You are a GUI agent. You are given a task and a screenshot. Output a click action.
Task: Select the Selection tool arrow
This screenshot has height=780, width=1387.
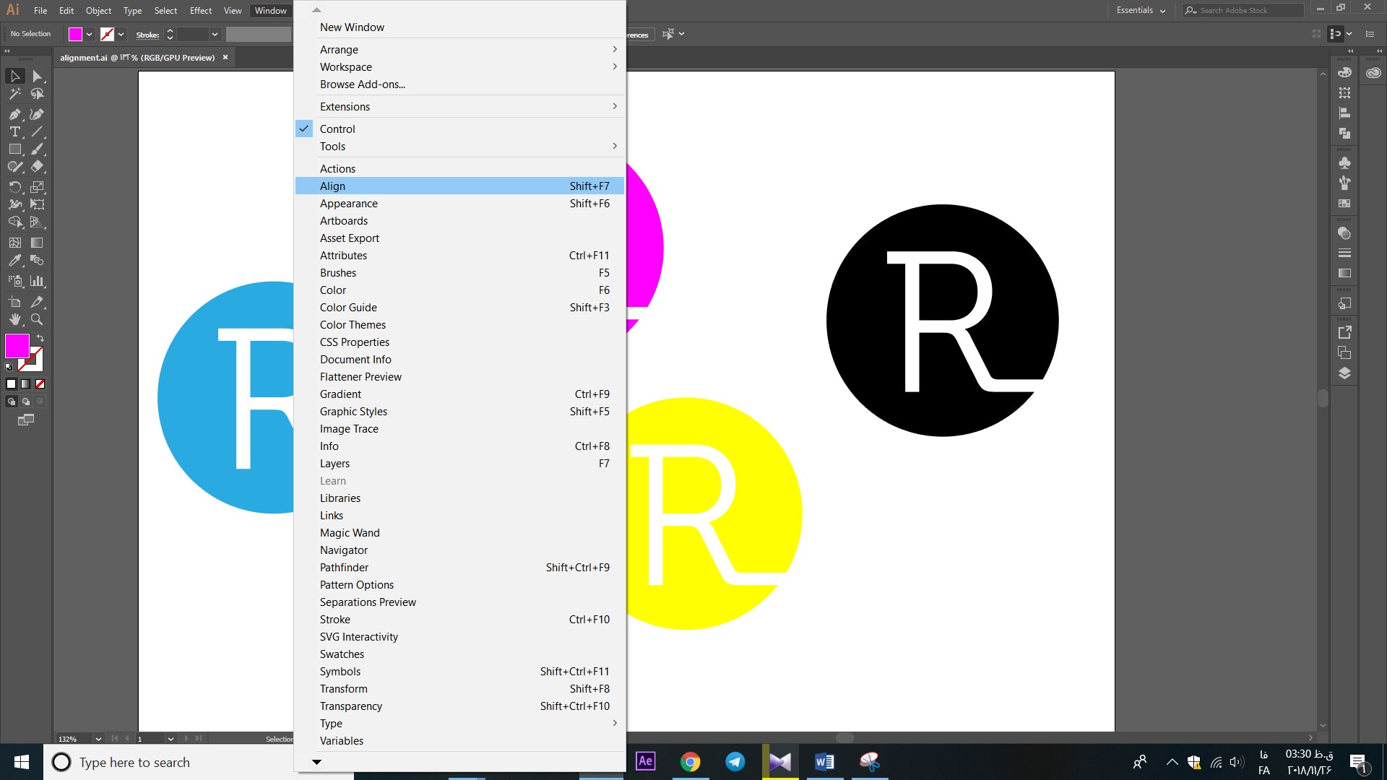(x=15, y=76)
